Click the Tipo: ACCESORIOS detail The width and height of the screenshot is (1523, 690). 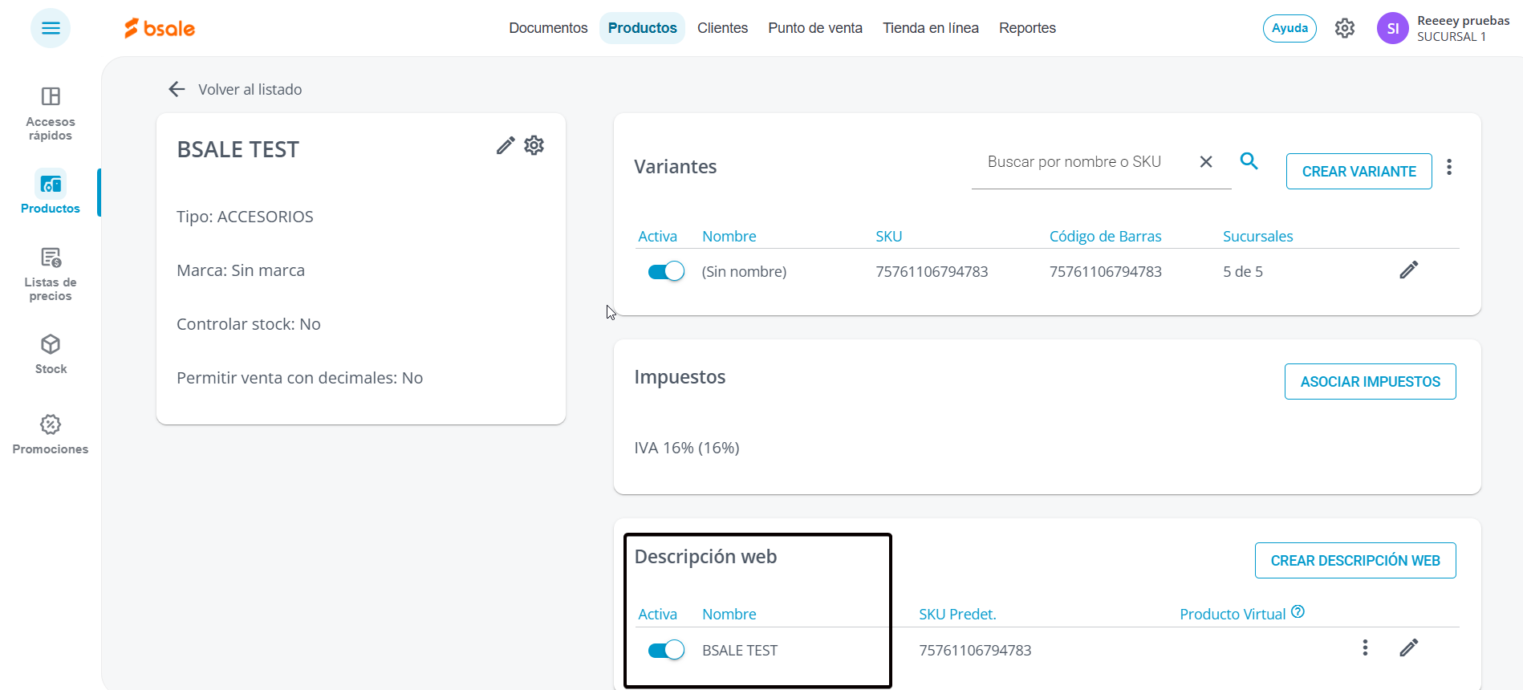point(246,217)
